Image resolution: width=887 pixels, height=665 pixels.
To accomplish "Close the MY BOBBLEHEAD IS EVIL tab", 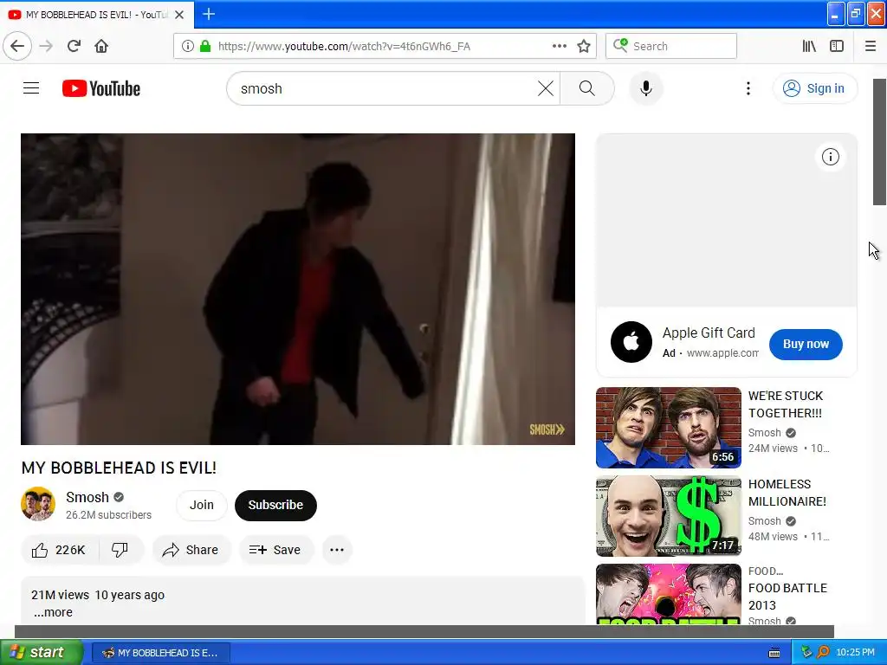I will pyautogui.click(x=179, y=15).
